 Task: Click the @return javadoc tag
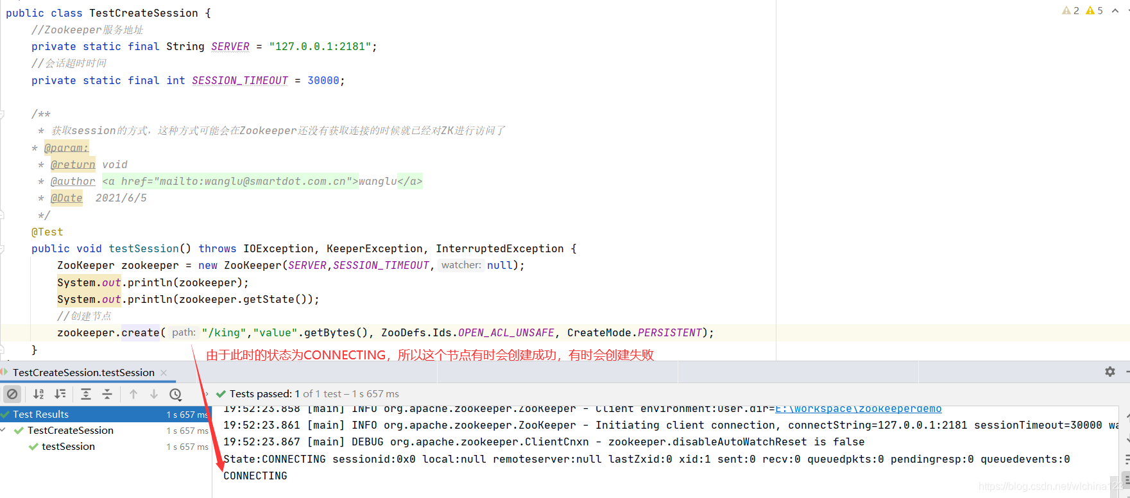pos(73,164)
